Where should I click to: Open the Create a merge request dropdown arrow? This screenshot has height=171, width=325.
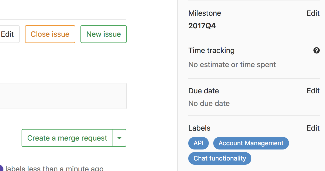click(x=119, y=138)
